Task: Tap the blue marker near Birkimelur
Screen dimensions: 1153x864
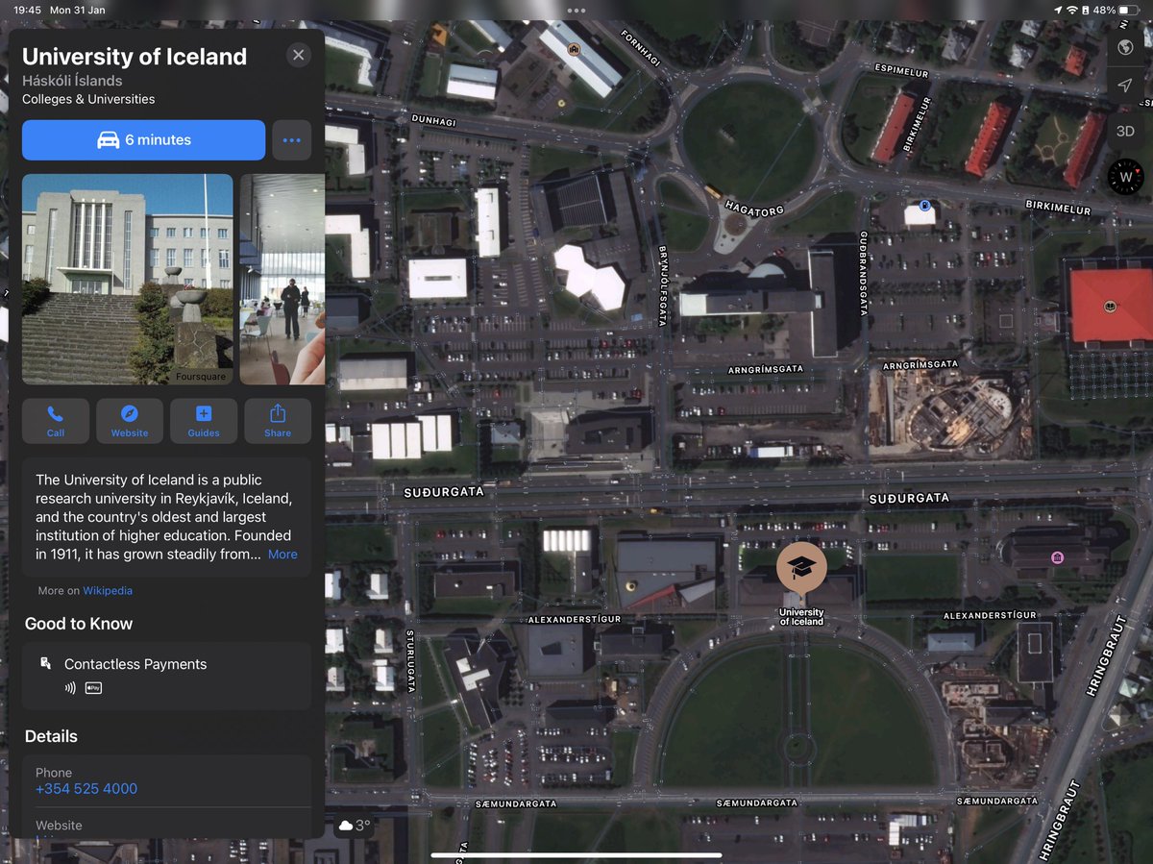Action: pos(923,205)
